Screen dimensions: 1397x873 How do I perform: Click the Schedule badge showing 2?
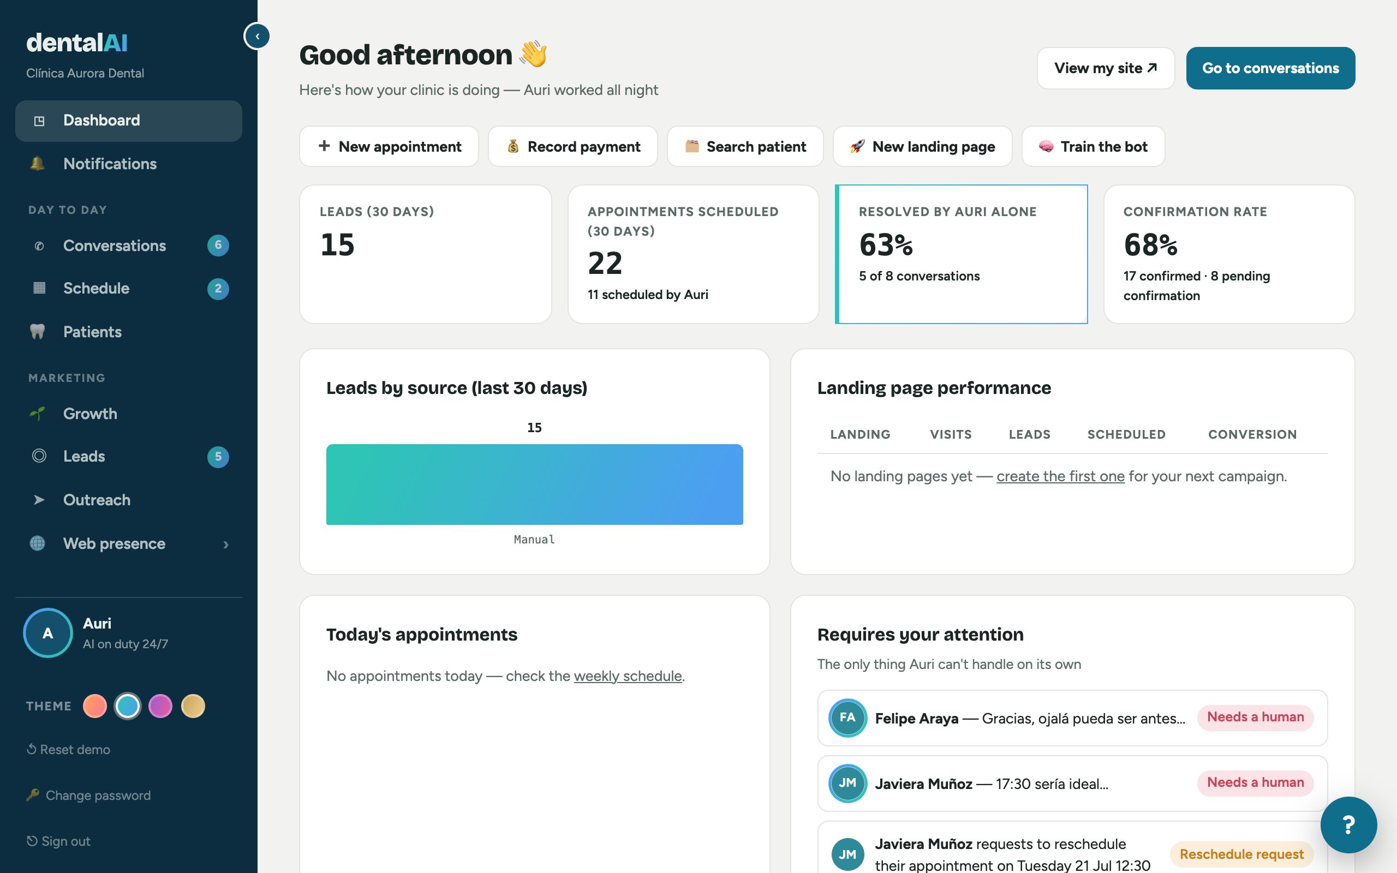(x=218, y=289)
